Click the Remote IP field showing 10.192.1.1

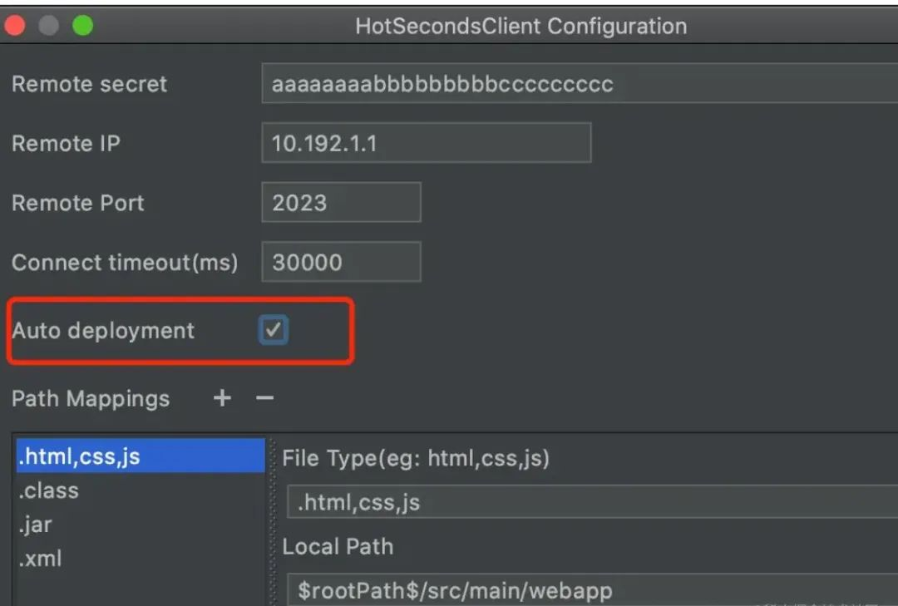(x=426, y=143)
